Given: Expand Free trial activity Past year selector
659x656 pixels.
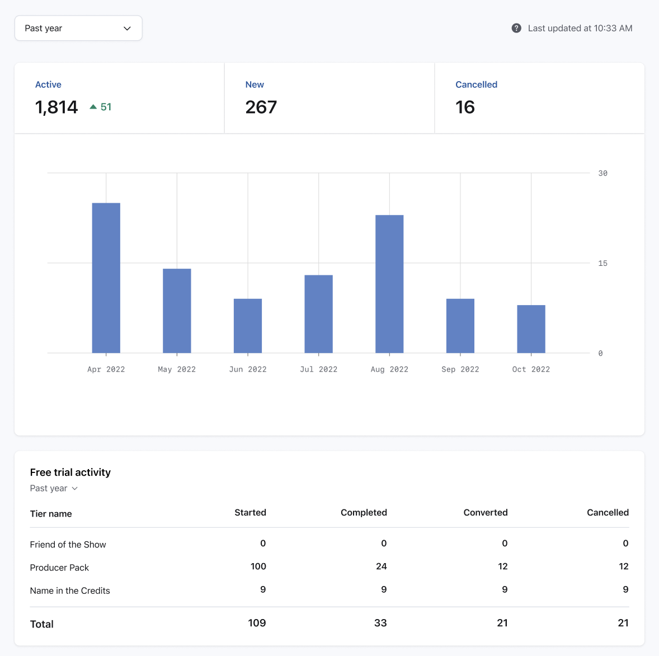Looking at the screenshot, I should pos(54,488).
